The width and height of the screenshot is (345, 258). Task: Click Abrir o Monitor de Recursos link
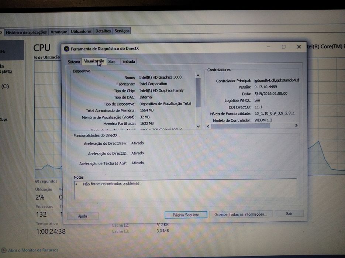(33, 250)
